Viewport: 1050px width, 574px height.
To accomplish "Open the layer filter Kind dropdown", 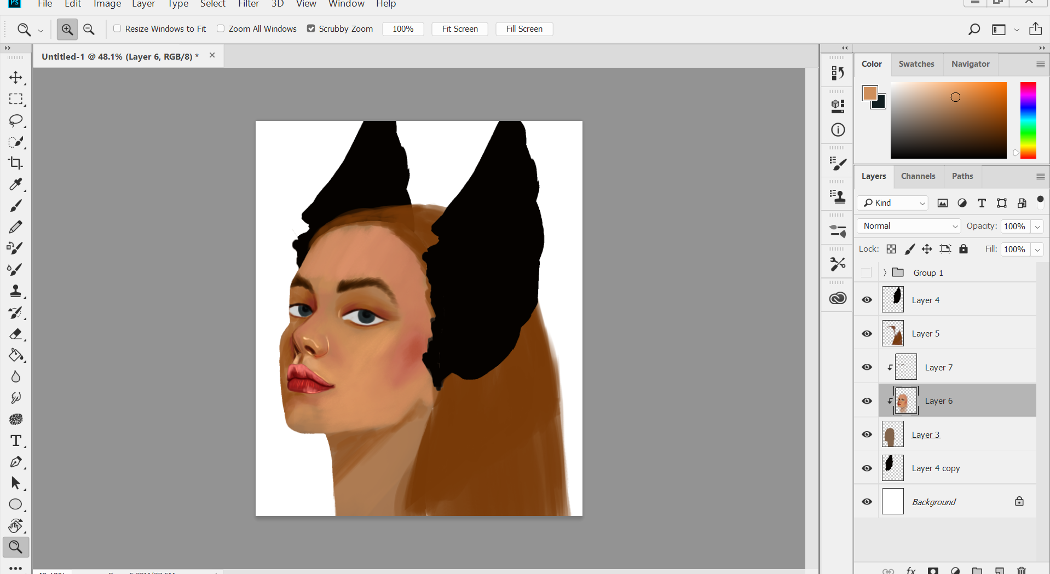I will coord(893,203).
